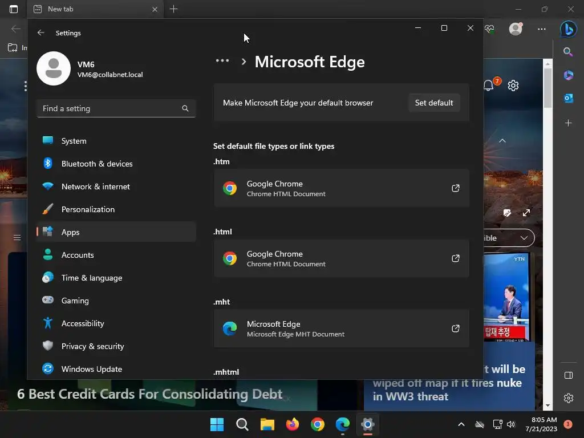Viewport: 584px width, 438px height.
Task: Open the WW3 threat news headline
Action: (x=449, y=383)
